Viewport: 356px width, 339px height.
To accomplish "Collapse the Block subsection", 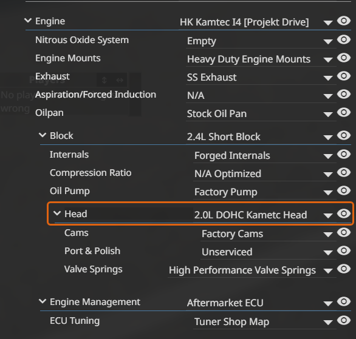I will (43, 135).
